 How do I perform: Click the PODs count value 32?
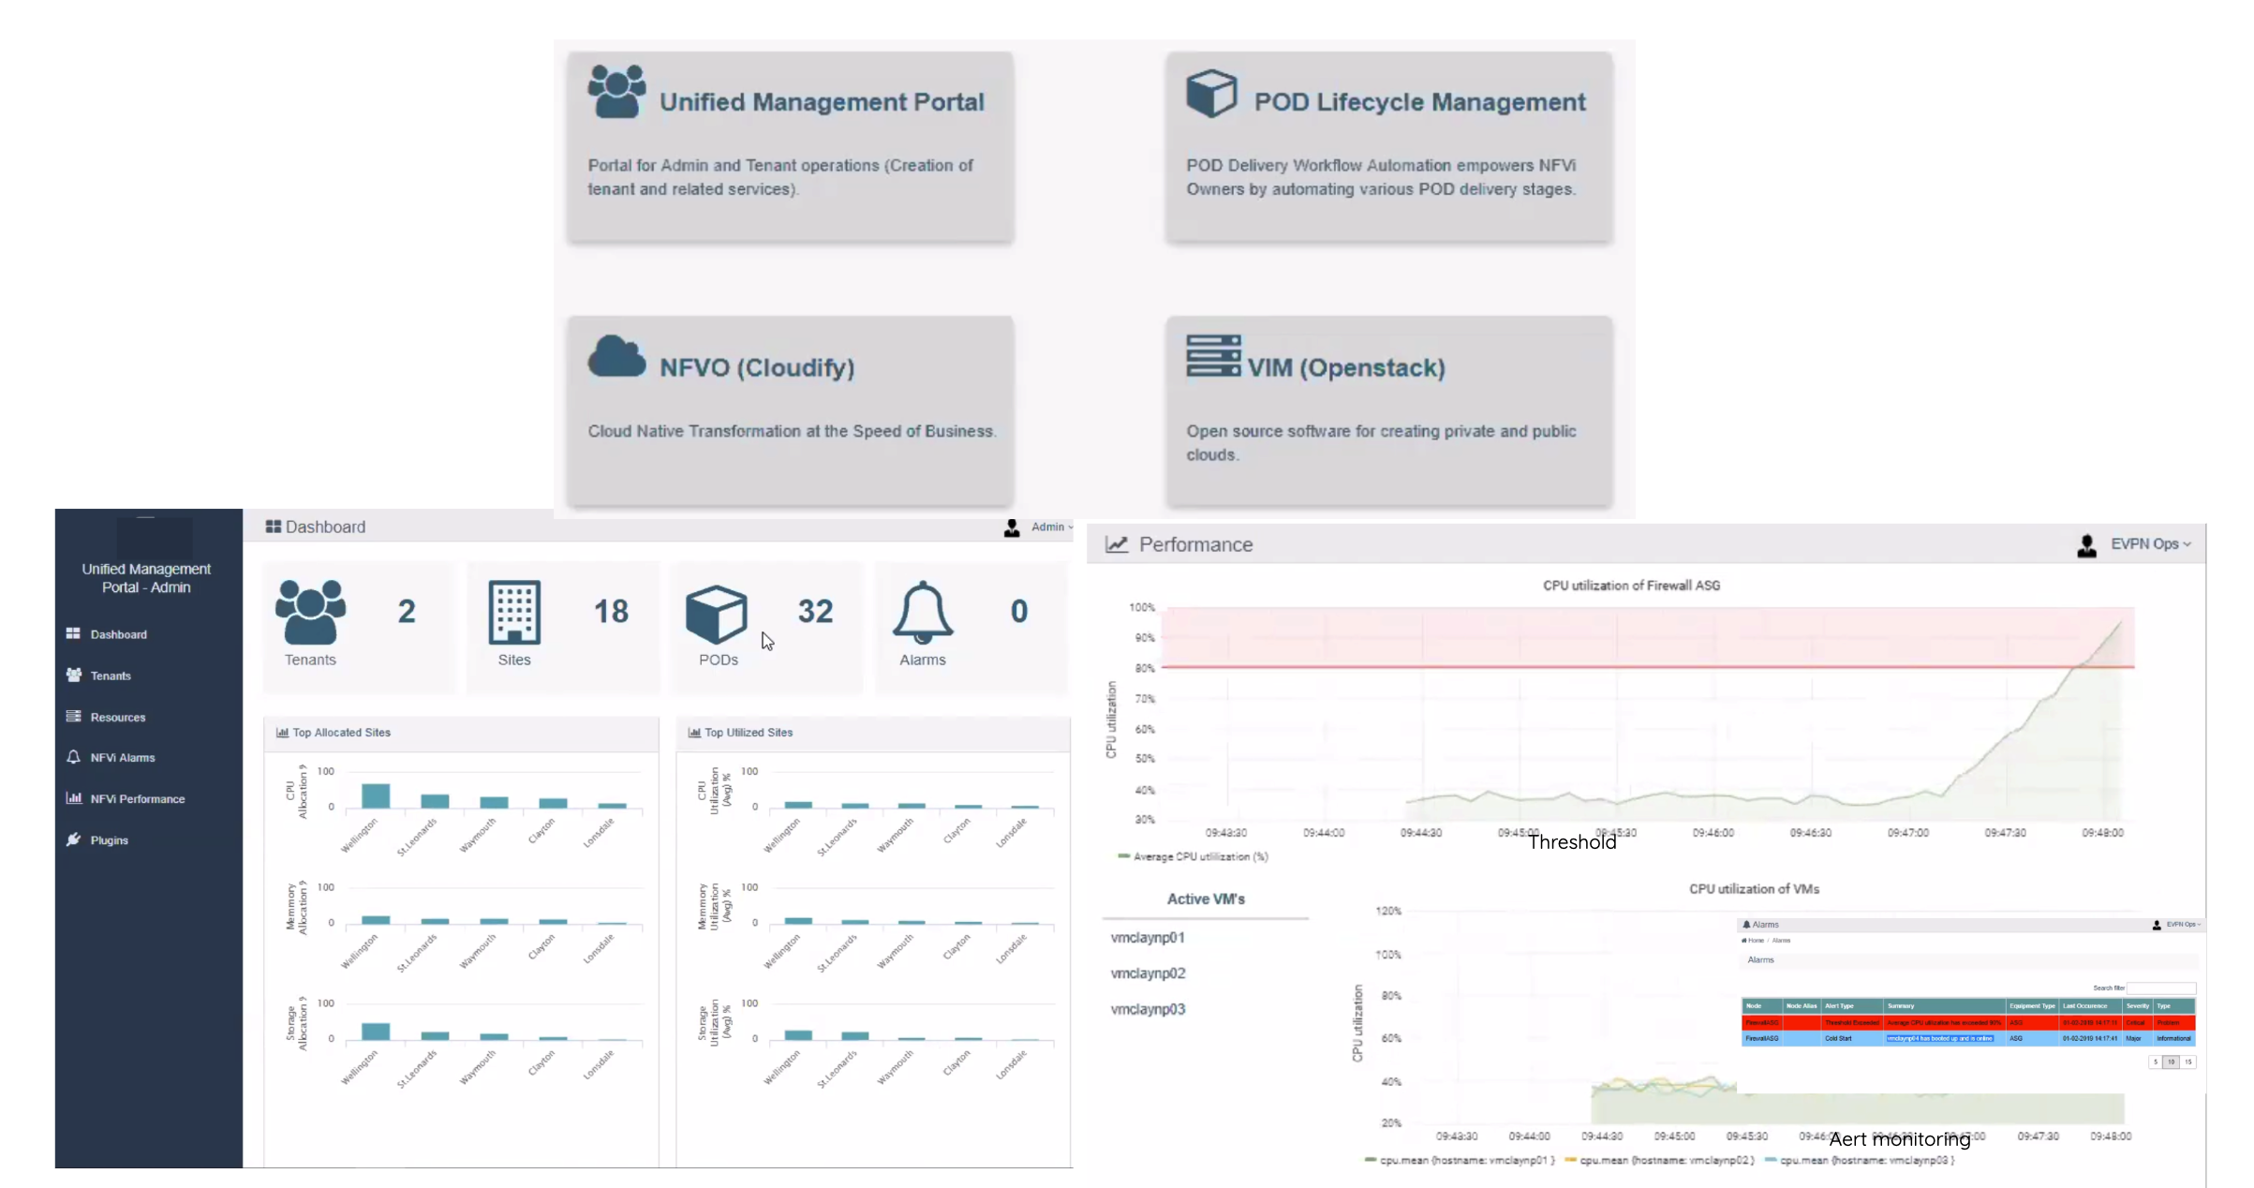[815, 611]
